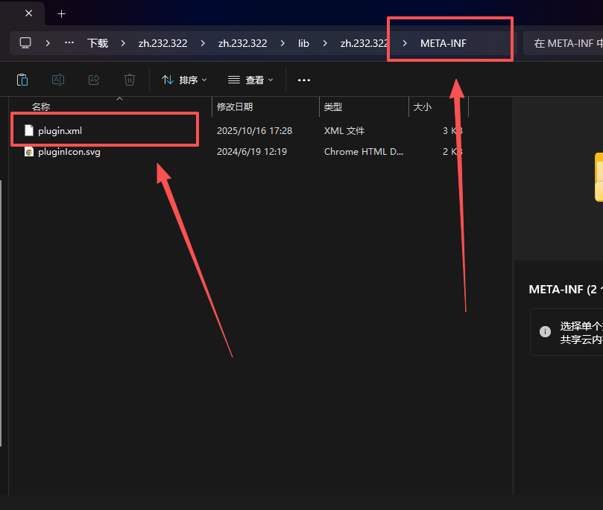Show hidden breadcrumb path via ellipsis

(69, 43)
